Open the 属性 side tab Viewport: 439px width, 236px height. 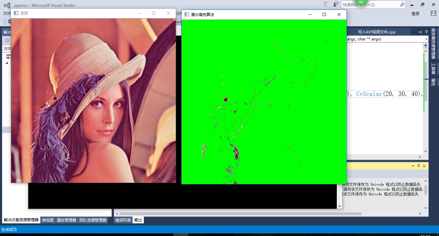[x=433, y=82]
